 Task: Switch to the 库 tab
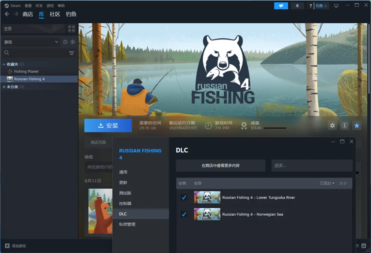[x=42, y=14]
